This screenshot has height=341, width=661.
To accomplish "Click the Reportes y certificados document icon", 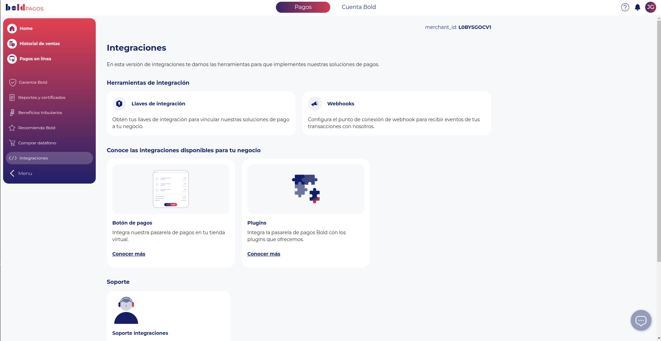I will tap(12, 97).
